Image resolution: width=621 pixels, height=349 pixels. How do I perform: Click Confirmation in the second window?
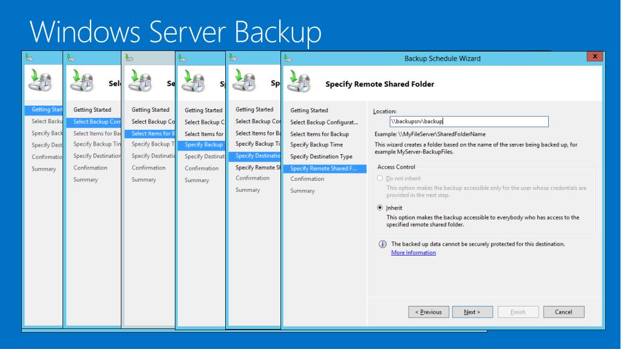tap(90, 168)
